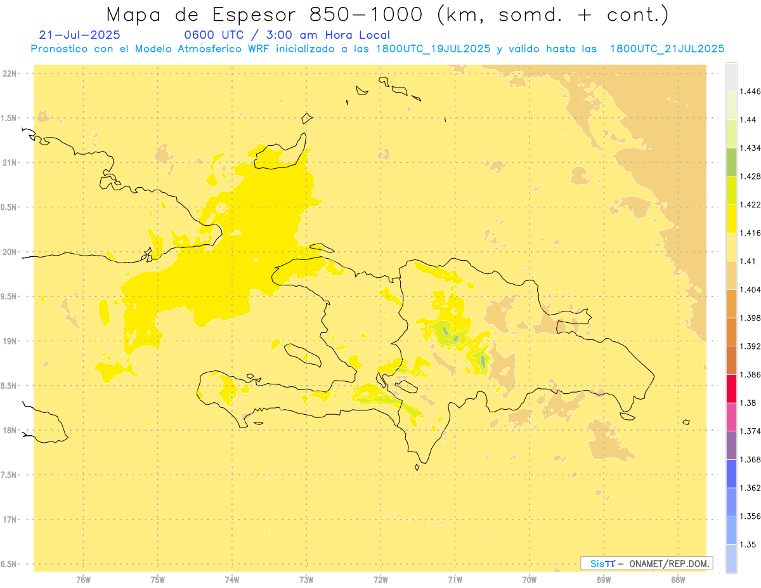This screenshot has height=588, width=761.
Task: Click the legend value '1.35'
Action: [748, 544]
